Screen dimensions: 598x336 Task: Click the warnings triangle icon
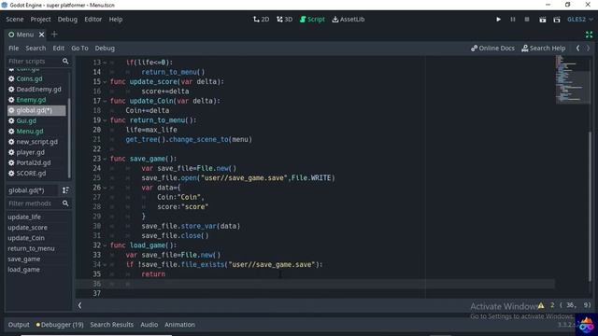point(541,305)
